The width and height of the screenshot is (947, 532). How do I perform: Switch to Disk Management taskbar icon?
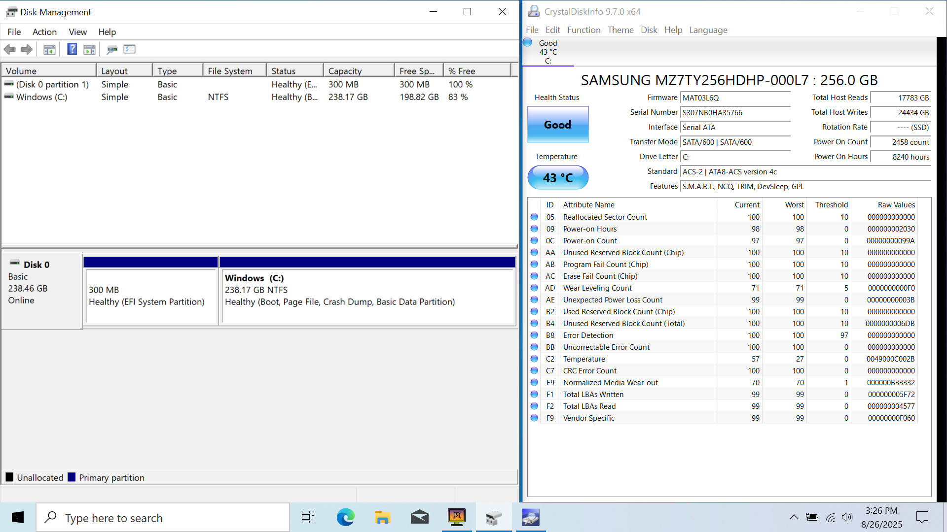(493, 517)
